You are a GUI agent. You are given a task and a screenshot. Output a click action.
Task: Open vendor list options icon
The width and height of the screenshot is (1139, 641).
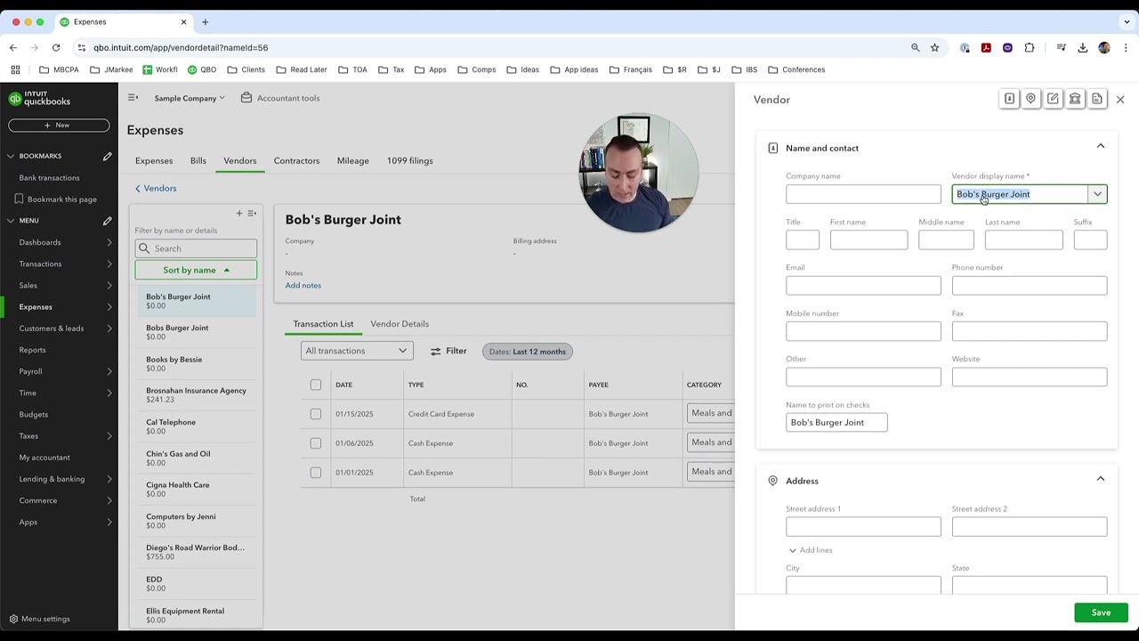click(x=252, y=213)
